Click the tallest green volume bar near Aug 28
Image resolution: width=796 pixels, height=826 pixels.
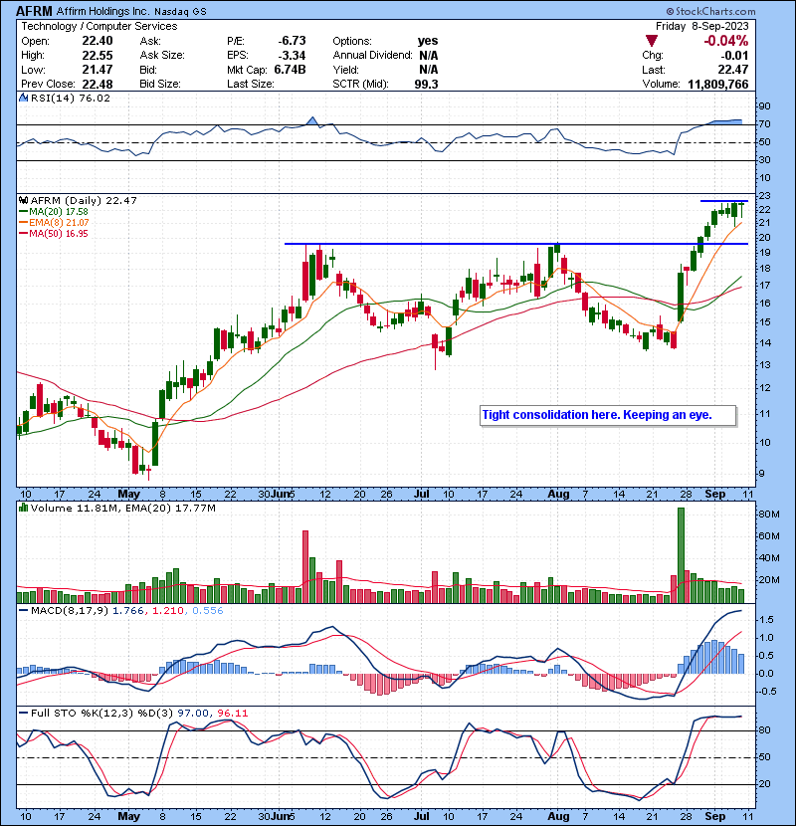point(681,555)
